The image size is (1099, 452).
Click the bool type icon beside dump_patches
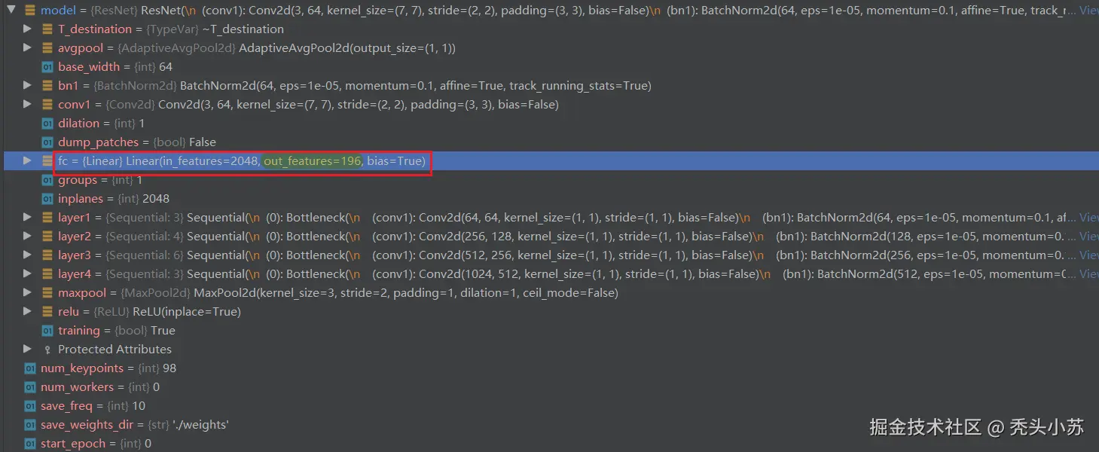tap(47, 142)
